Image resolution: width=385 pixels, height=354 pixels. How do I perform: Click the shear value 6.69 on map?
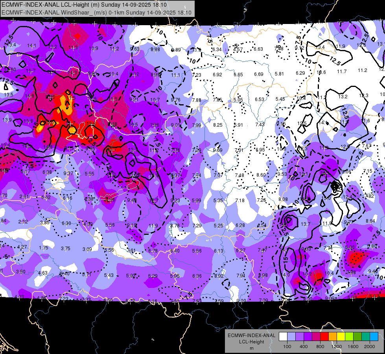point(259,74)
